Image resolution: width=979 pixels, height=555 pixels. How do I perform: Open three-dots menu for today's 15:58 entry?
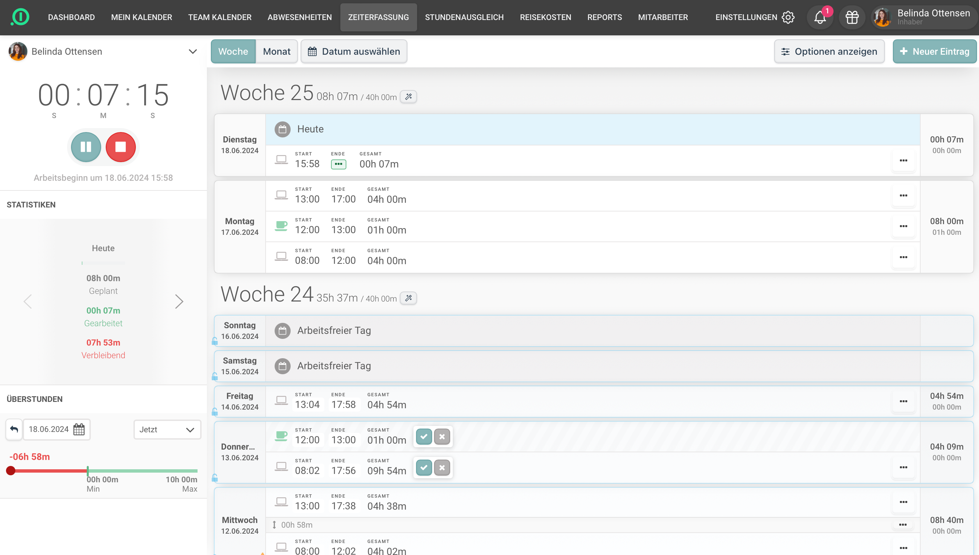click(903, 160)
